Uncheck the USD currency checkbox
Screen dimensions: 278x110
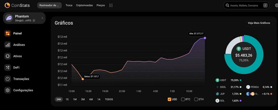click(x=169, y=99)
